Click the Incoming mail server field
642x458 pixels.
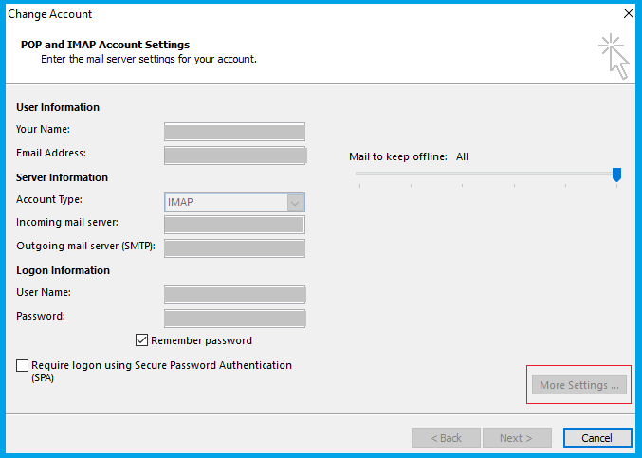pyautogui.click(x=234, y=225)
